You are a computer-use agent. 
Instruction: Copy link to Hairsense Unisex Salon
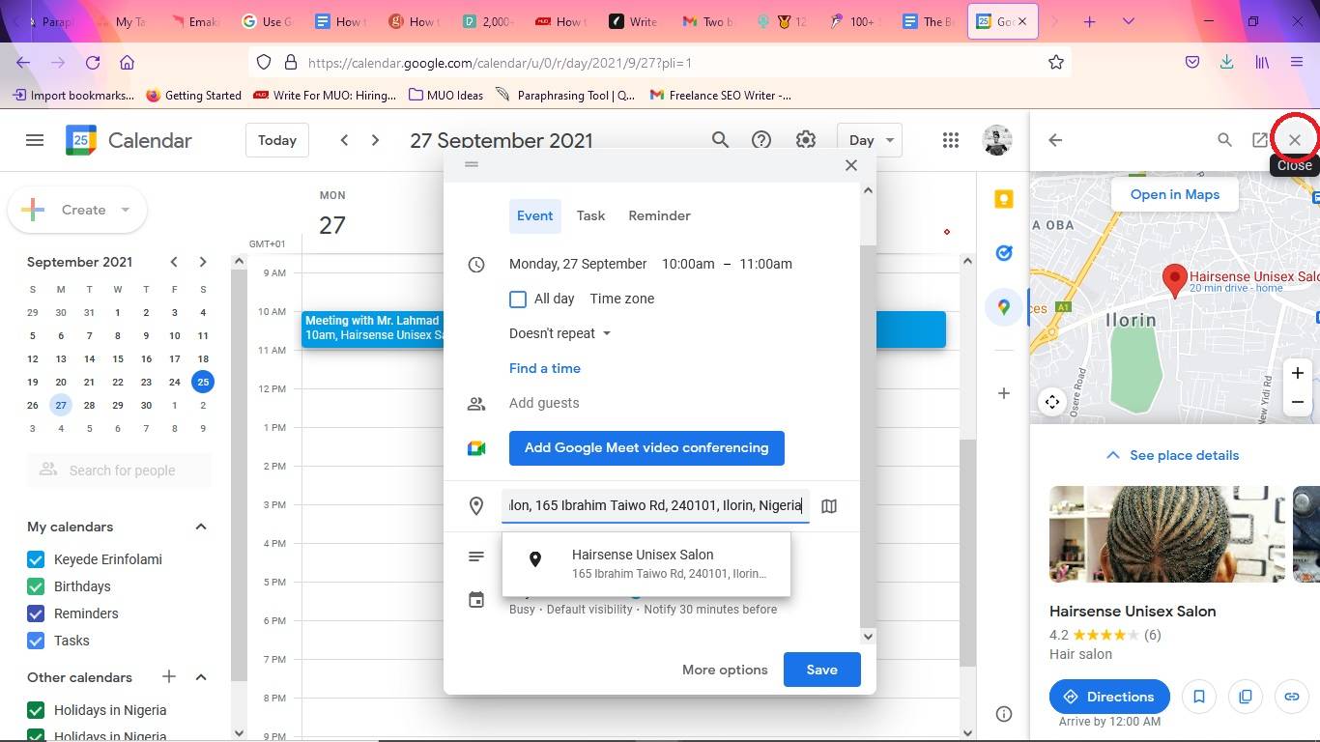click(x=1292, y=697)
